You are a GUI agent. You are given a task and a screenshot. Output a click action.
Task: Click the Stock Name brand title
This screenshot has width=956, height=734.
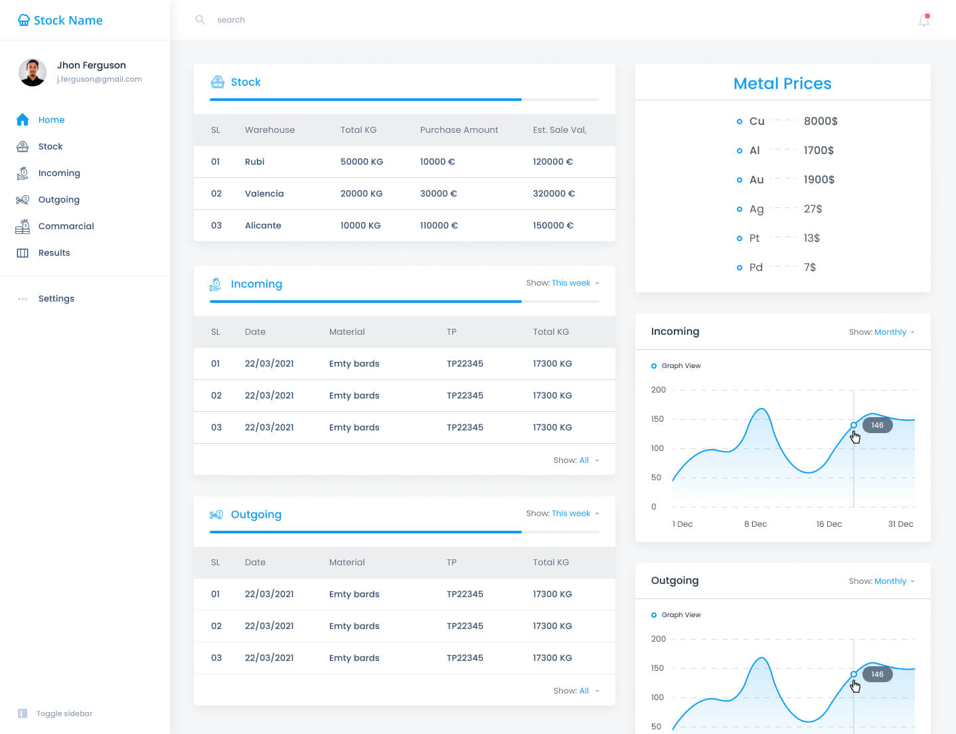pos(68,21)
